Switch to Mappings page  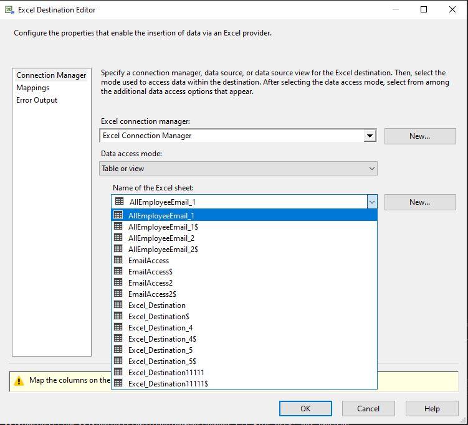[33, 88]
